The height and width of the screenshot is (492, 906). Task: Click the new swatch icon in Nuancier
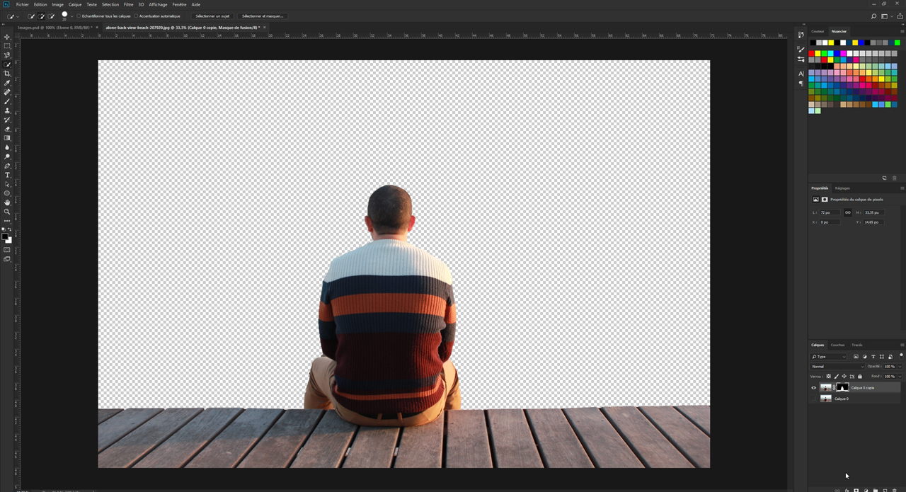884,178
